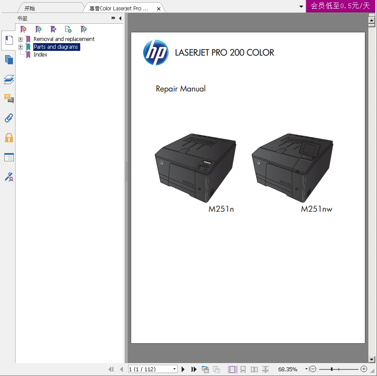Click the page-with-plus bookmark icon

pyautogui.click(x=68, y=29)
